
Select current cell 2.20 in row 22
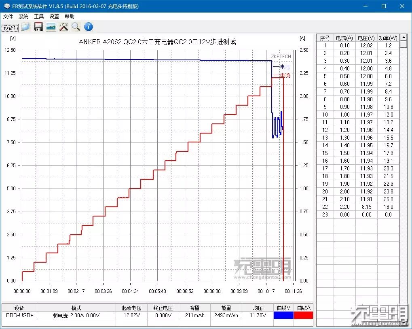pos(344,207)
